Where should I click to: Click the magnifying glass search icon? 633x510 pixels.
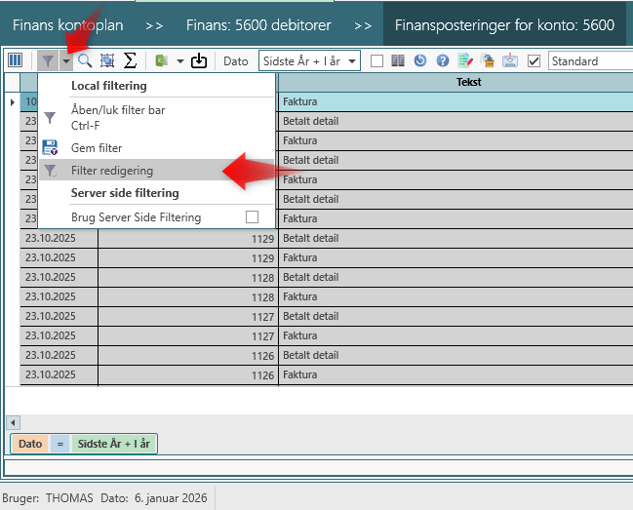(x=85, y=60)
